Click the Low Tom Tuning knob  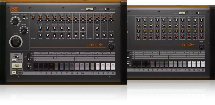(x=55, y=28)
